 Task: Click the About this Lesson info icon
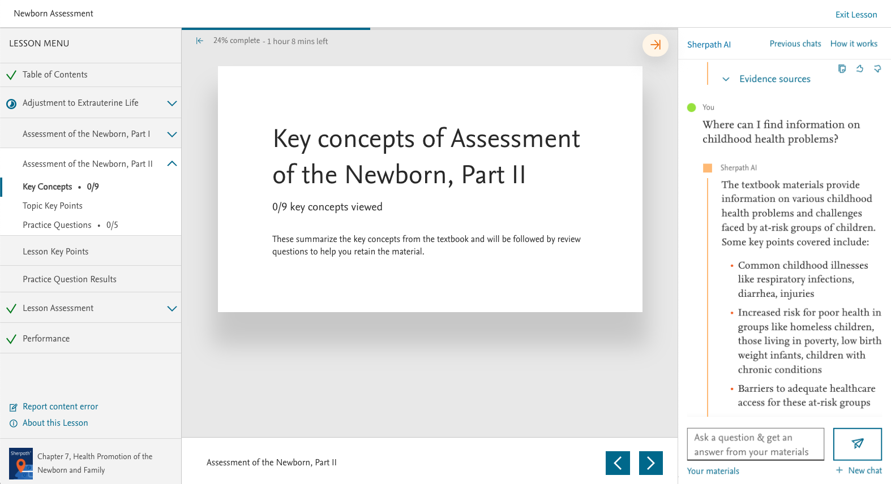pyautogui.click(x=14, y=423)
